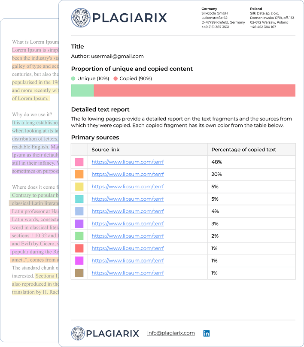Click the Plagiarix wolf logo in header

[81, 18]
